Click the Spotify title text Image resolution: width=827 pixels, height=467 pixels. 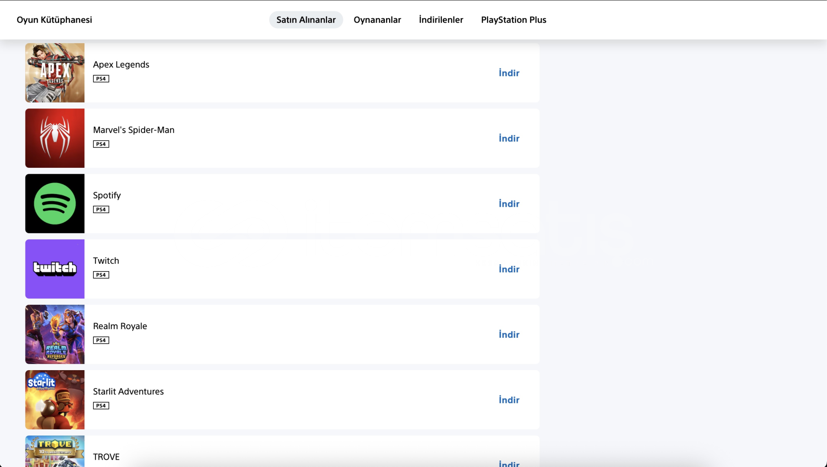pos(107,195)
